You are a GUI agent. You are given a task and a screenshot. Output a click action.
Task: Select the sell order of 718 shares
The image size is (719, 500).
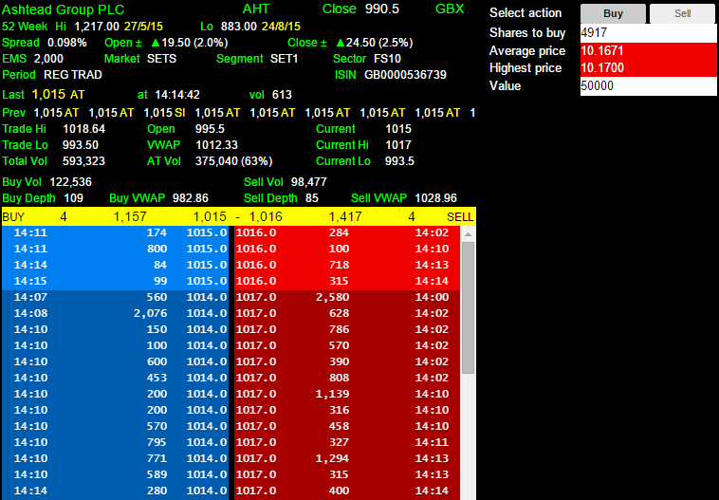click(347, 265)
